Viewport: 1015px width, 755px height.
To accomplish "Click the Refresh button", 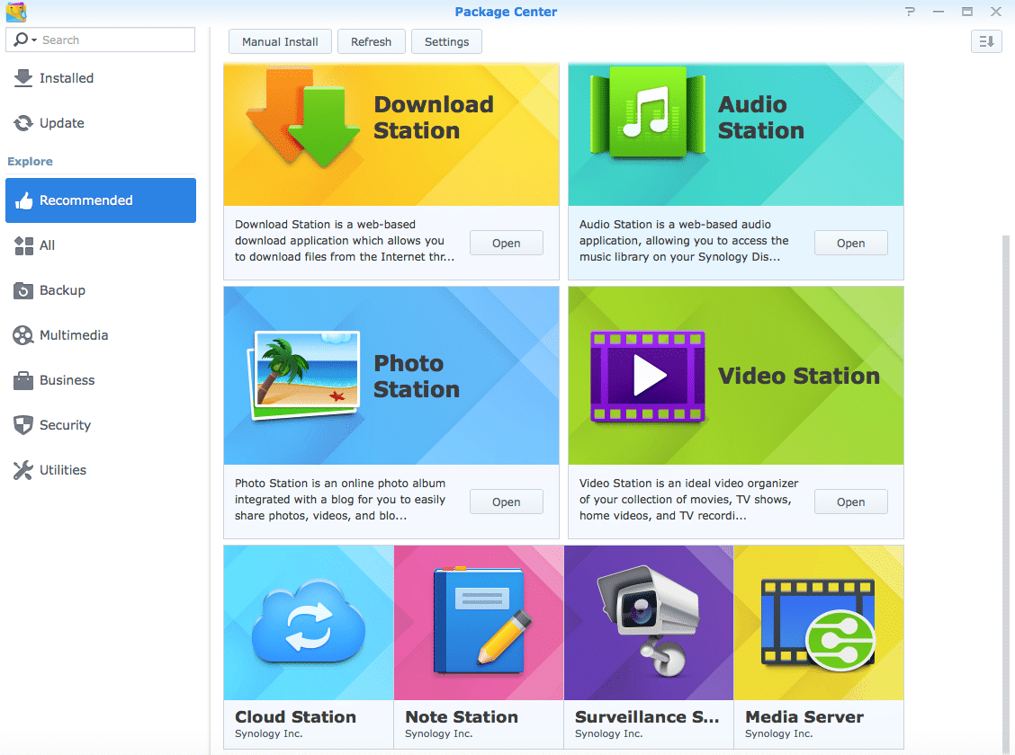I will pos(371,42).
